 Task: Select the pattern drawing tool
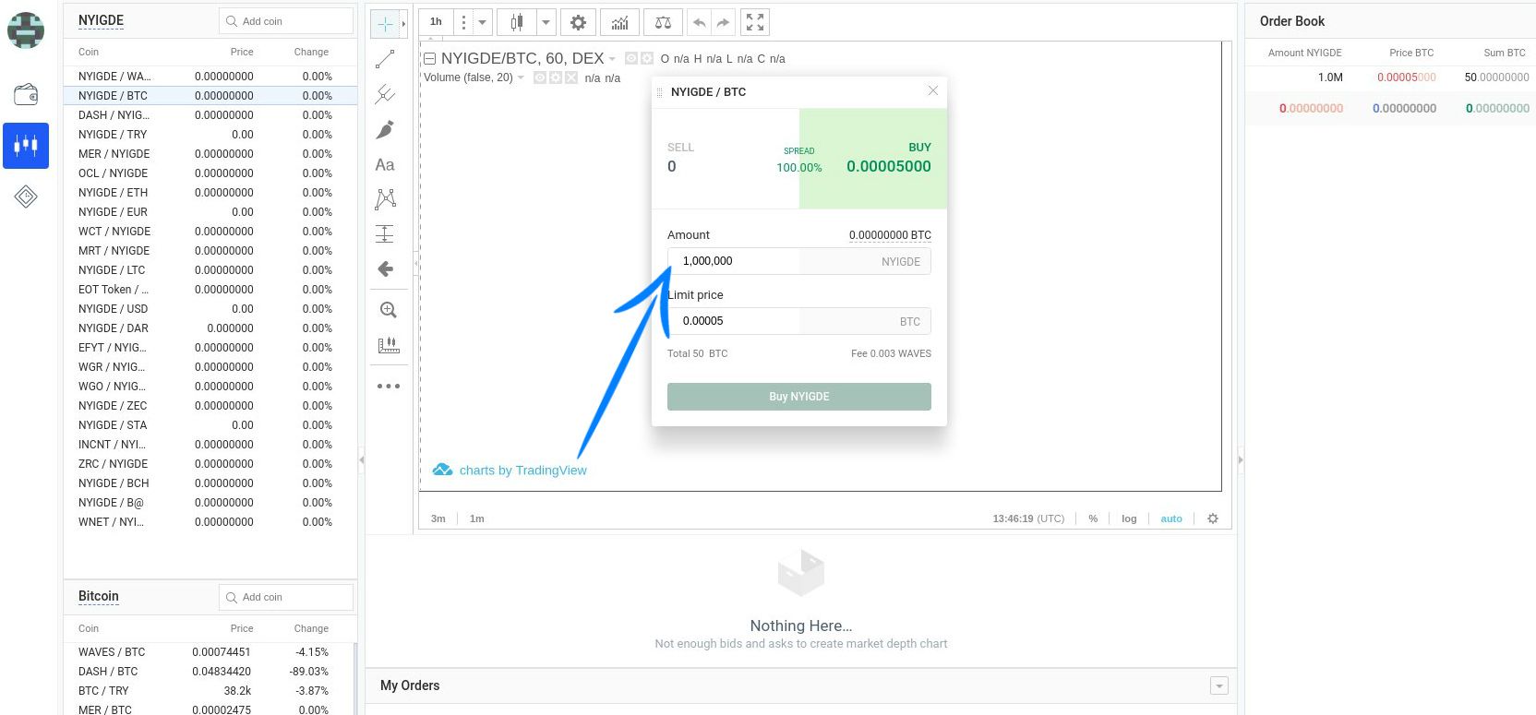pos(385,198)
